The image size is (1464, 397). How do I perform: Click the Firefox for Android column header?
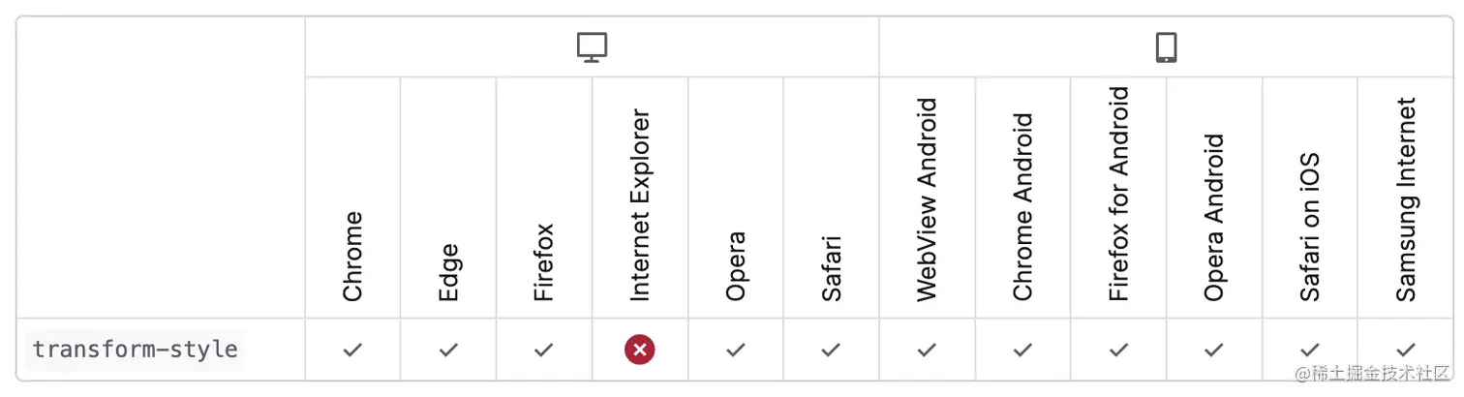1118,194
